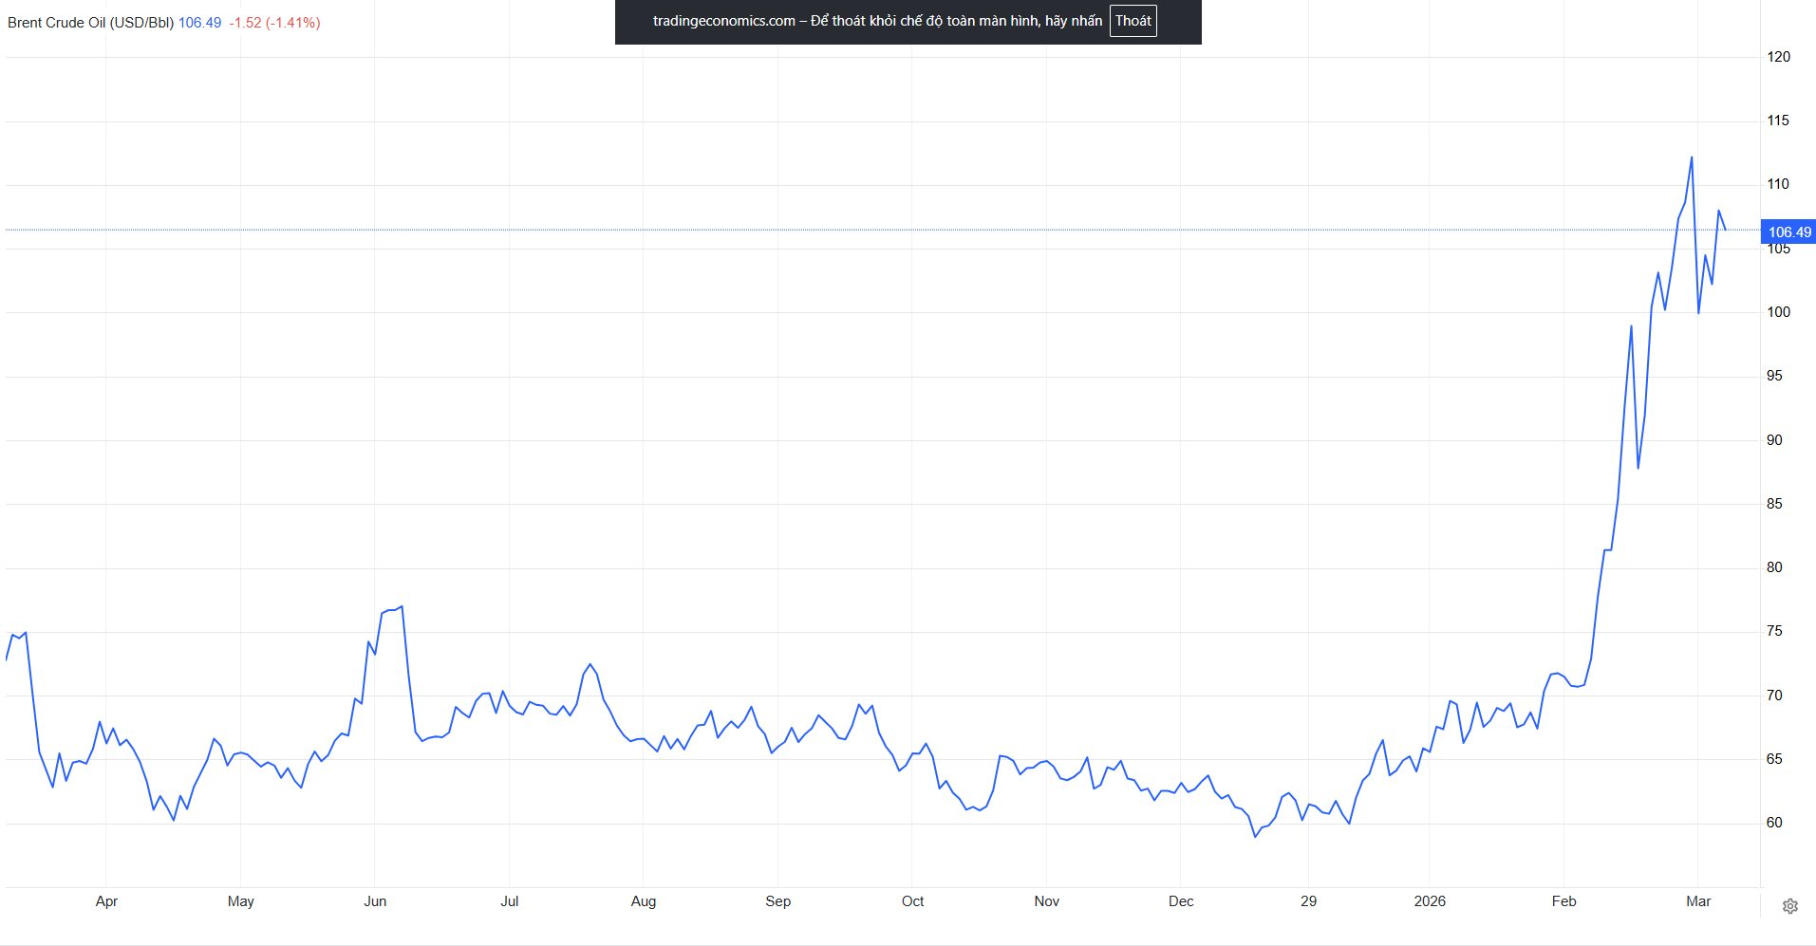
Task: Click the Mar marker on the time axis
Action: point(1698,901)
